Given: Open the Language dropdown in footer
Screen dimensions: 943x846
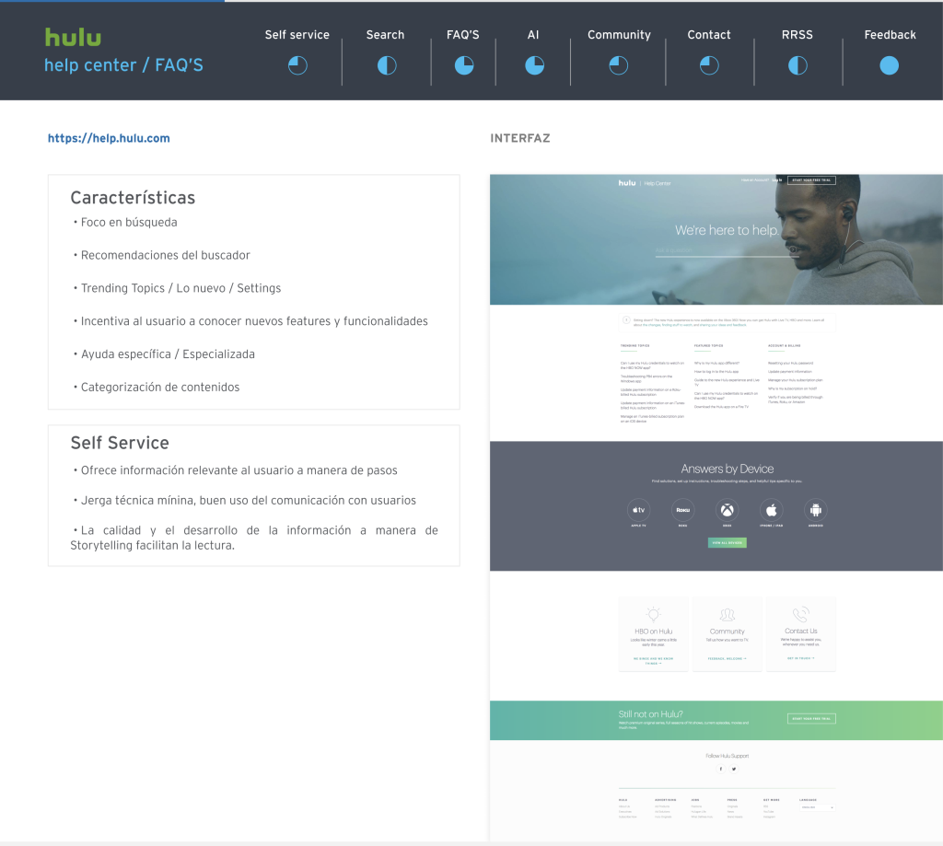Looking at the screenshot, I should click(x=817, y=807).
